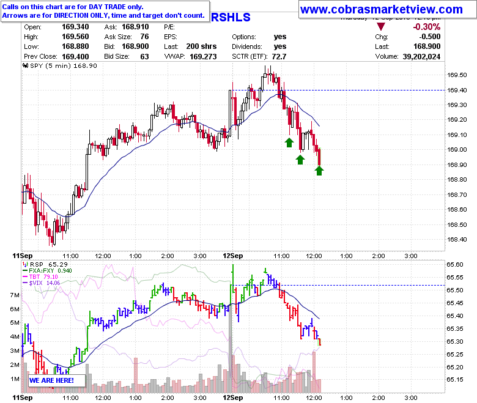The height and width of the screenshot is (403, 477).
Task: Click the 'yes' value beside Options
Action: pyautogui.click(x=280, y=37)
